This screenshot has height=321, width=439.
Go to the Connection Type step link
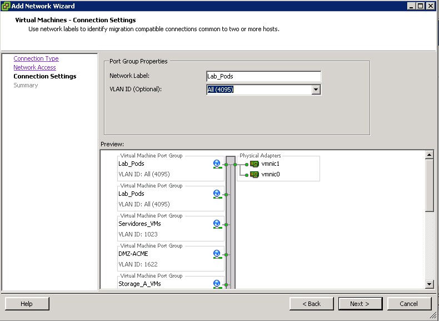tap(36, 58)
